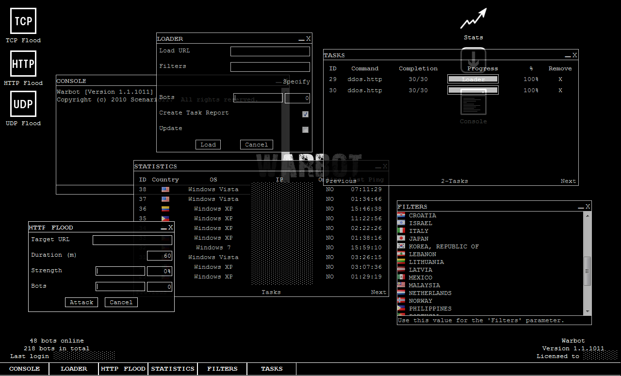Click the HTTP Flood desktop icon

click(23, 64)
